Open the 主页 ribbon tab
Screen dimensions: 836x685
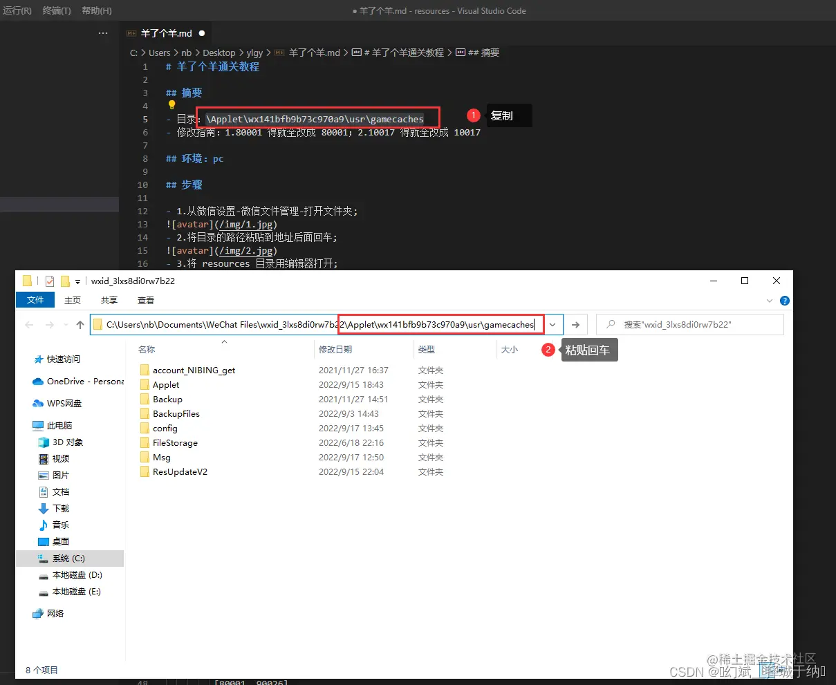coord(73,300)
